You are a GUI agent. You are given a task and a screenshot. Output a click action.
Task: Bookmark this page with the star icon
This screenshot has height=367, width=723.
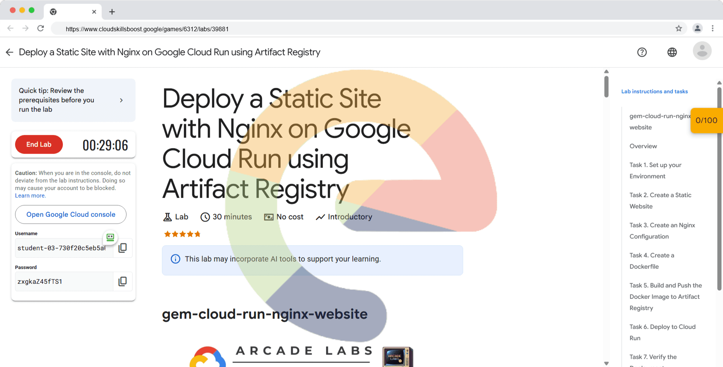(679, 29)
